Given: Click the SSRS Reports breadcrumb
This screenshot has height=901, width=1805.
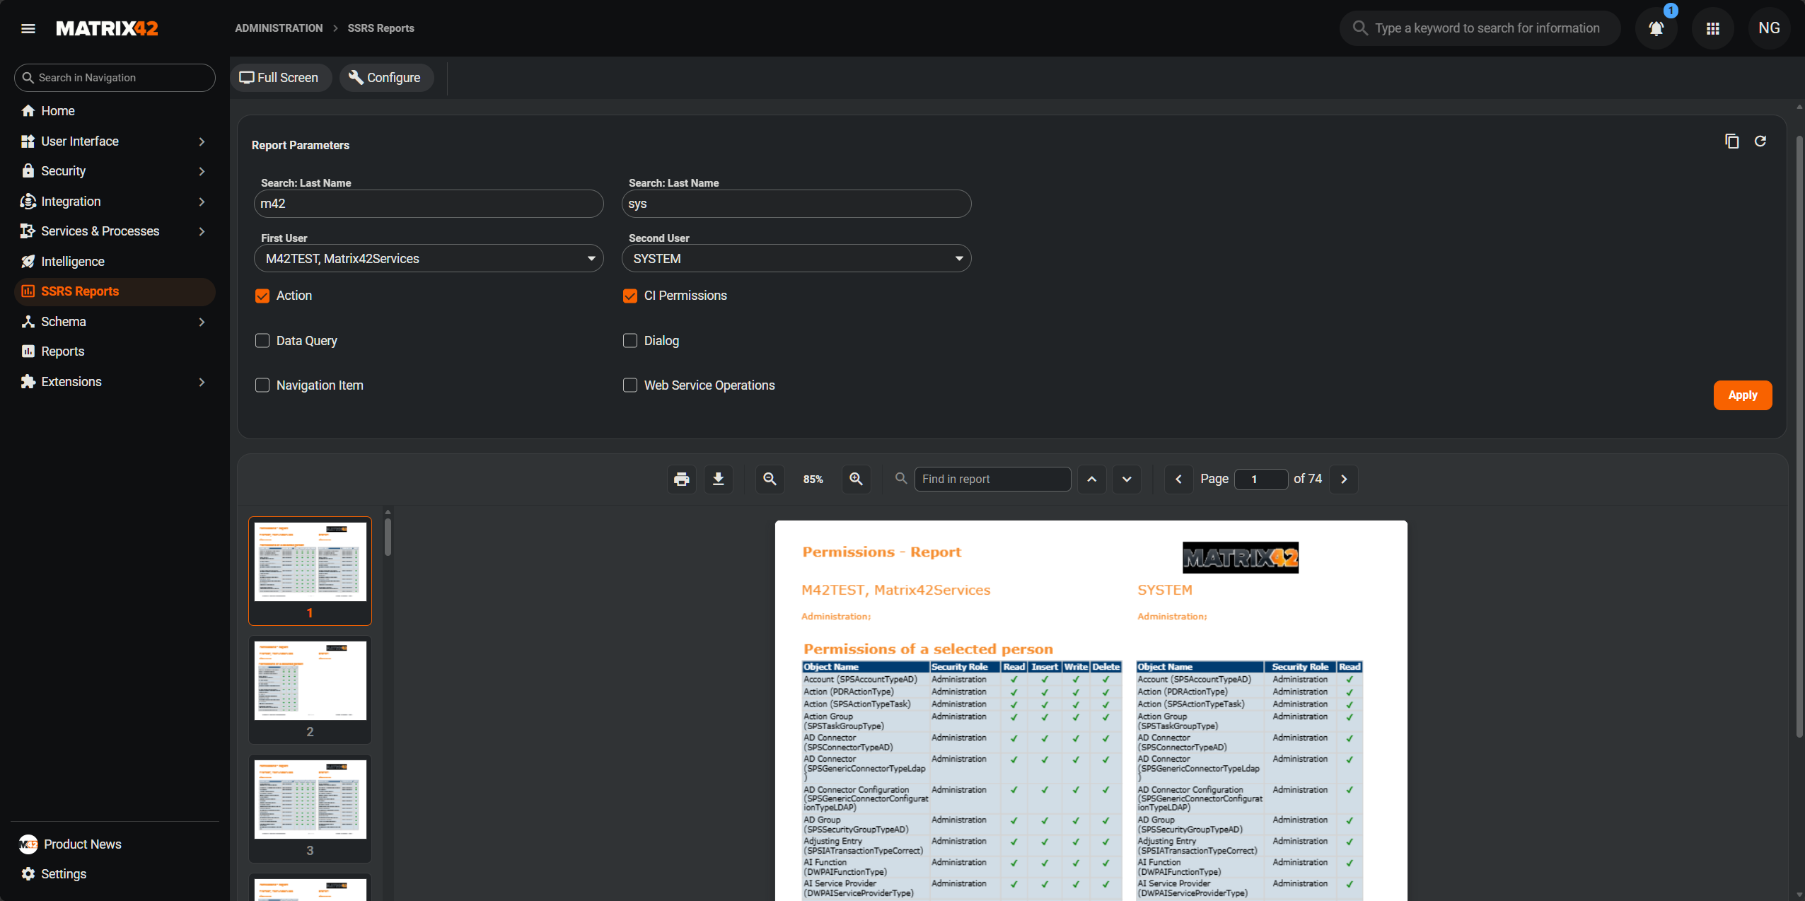Looking at the screenshot, I should click(381, 28).
